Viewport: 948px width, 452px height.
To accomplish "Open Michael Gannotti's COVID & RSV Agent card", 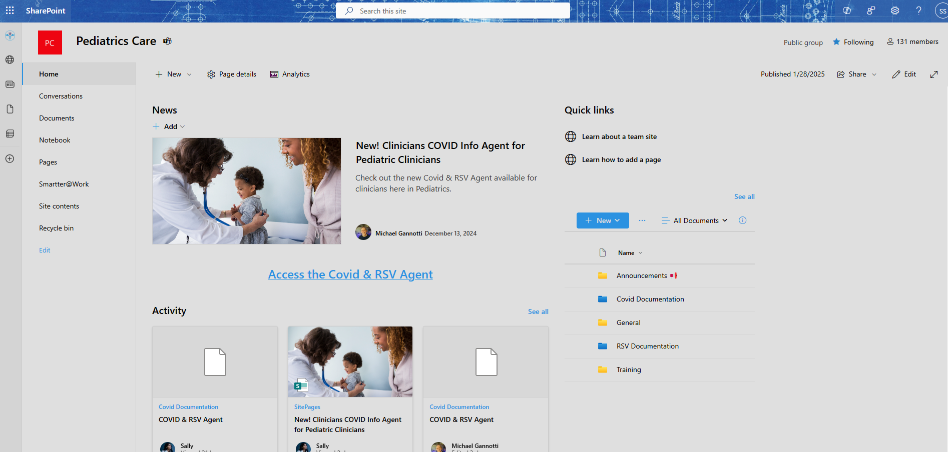I will pyautogui.click(x=486, y=389).
